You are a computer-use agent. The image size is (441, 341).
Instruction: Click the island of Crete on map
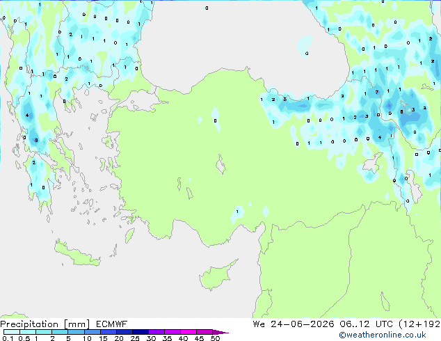coord(77,254)
